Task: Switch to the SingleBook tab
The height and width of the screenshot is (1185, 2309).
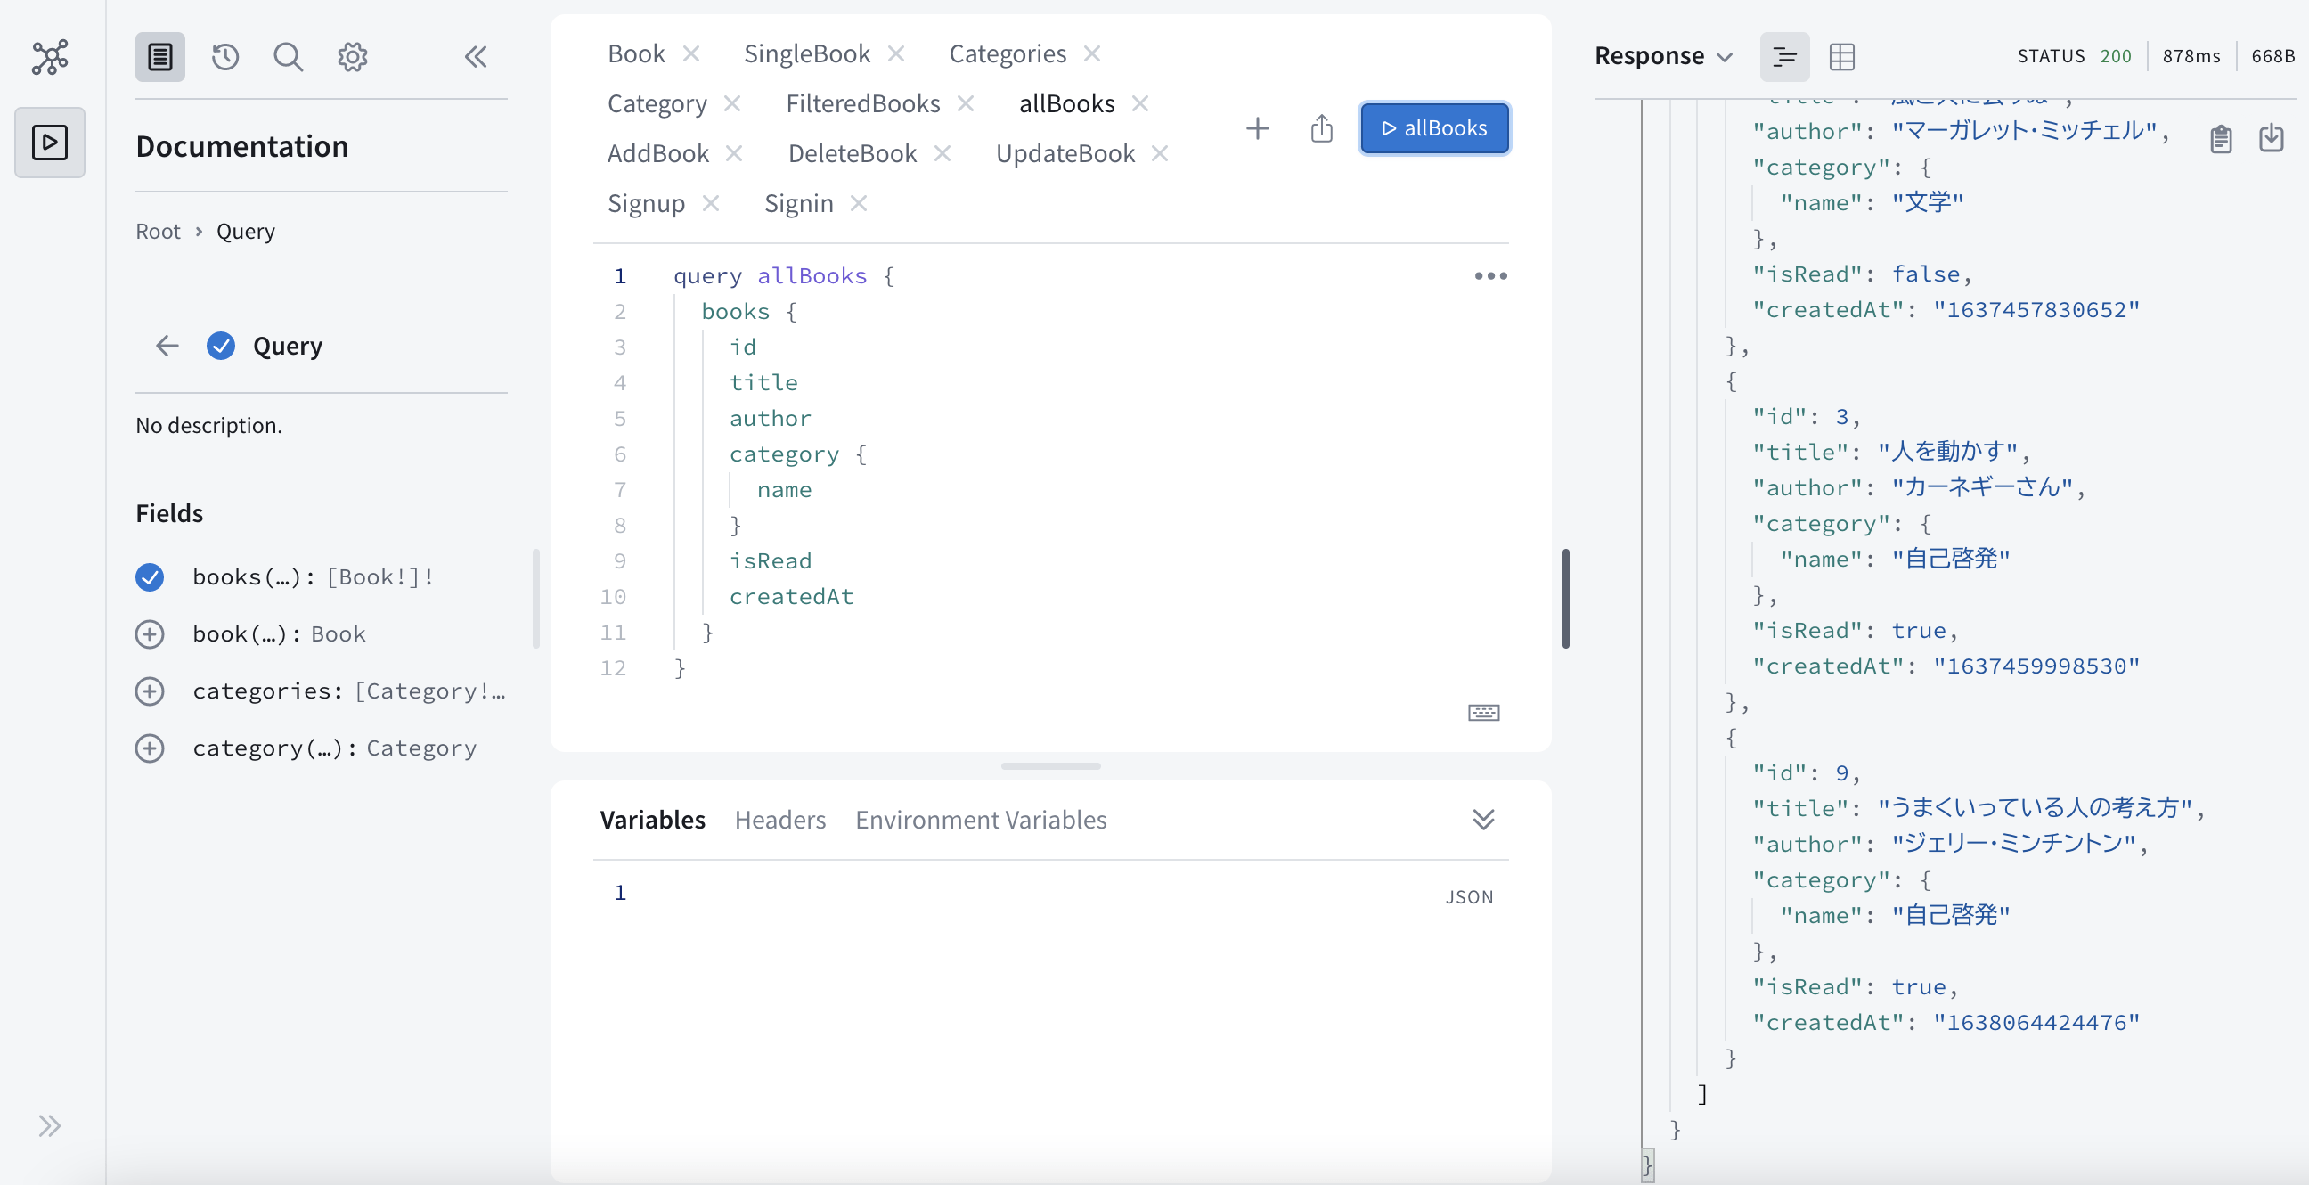Action: click(x=807, y=53)
